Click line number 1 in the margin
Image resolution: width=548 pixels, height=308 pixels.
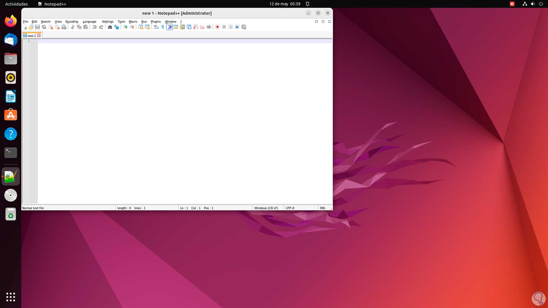click(x=29, y=41)
